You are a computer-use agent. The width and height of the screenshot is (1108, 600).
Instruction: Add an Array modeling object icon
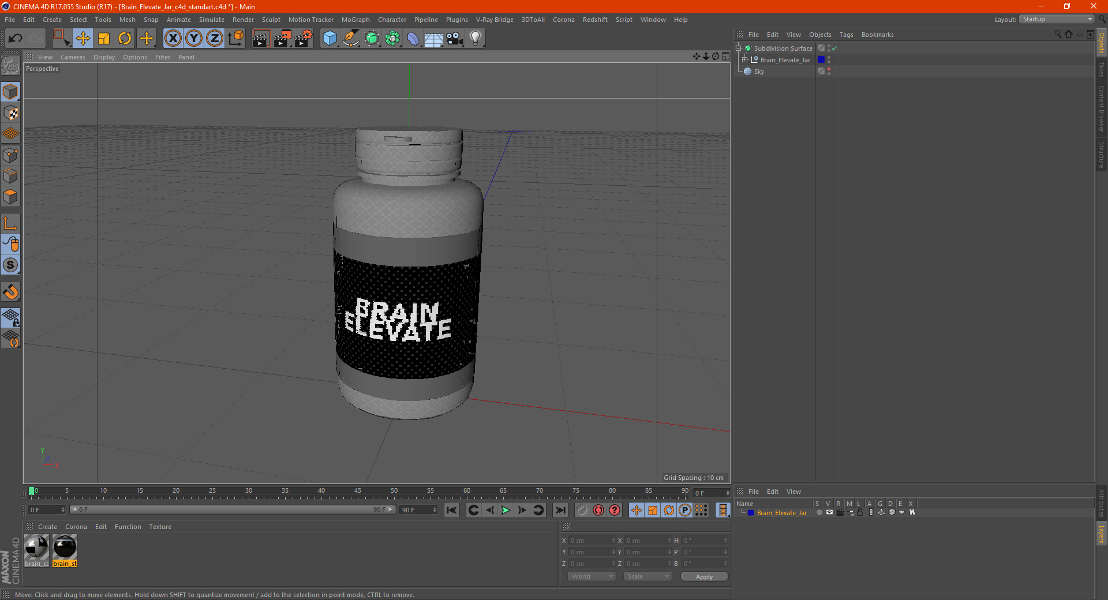[x=392, y=38]
